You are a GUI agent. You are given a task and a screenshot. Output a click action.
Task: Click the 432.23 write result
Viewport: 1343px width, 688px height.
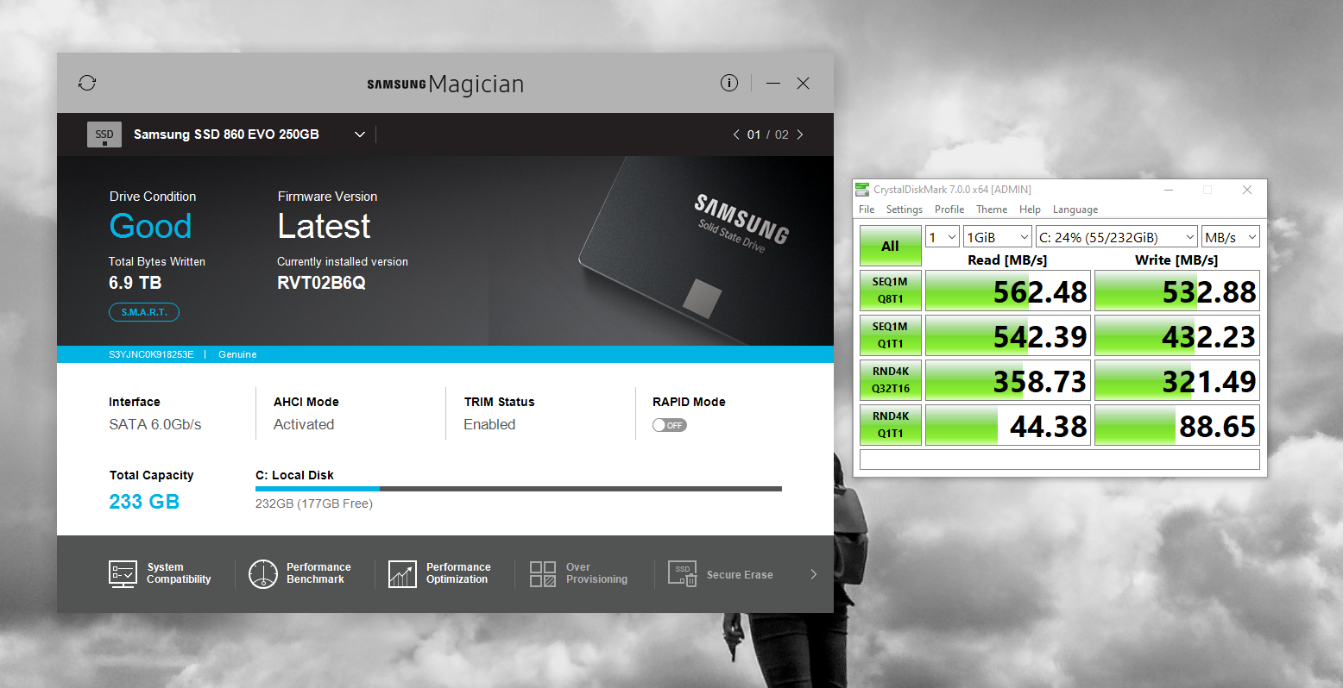point(1177,336)
